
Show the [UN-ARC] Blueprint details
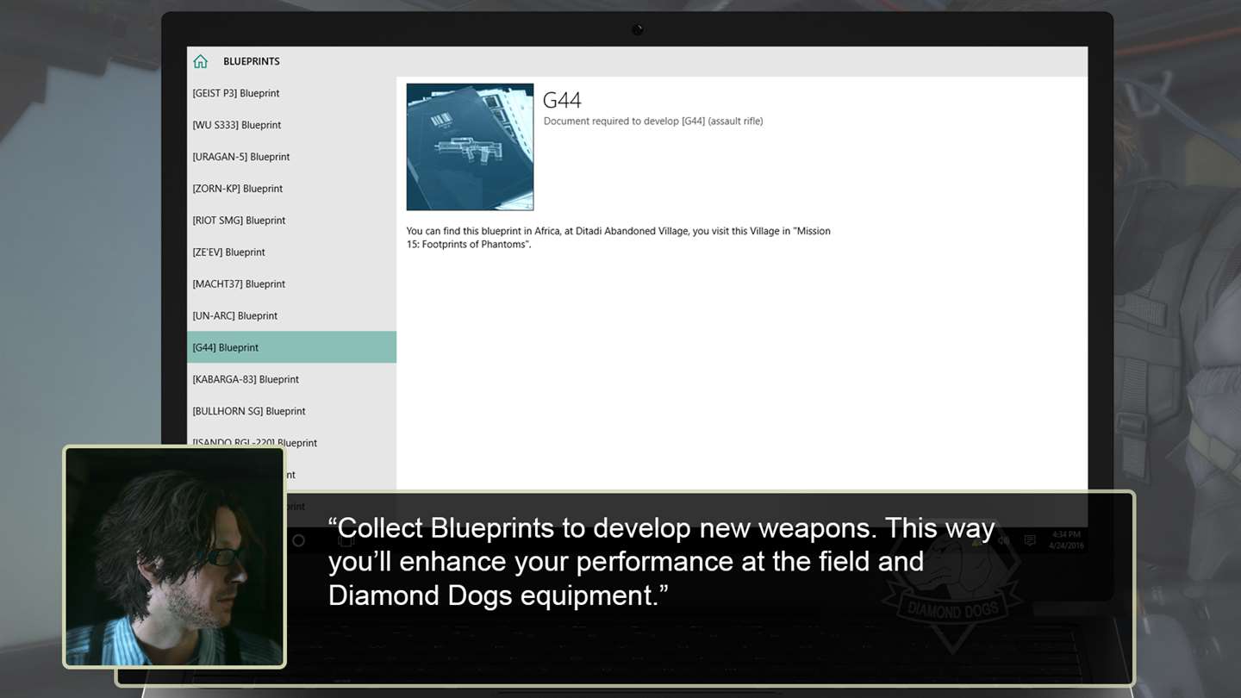[x=292, y=316]
